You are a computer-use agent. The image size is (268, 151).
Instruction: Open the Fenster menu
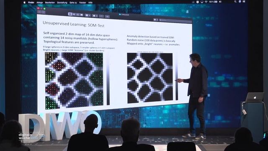82,3
